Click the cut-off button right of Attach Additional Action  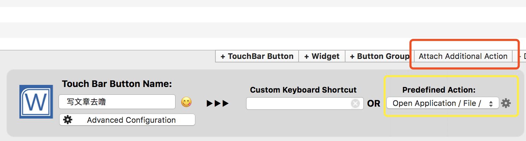tap(521, 56)
